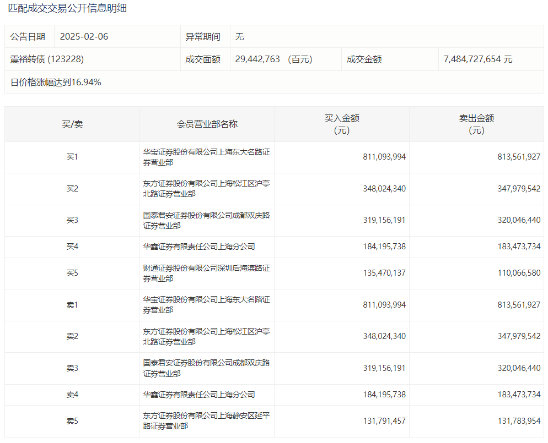Select the 卖3 row label

pyautogui.click(x=72, y=368)
